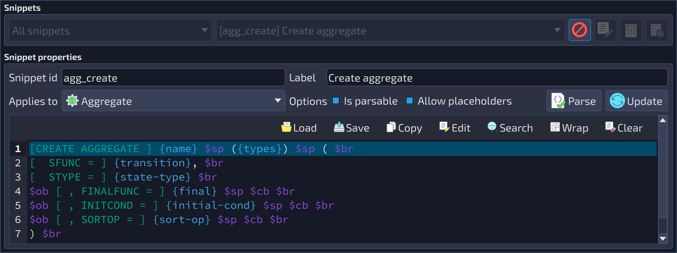Load snippet code from file
Image resolution: width=677 pixels, height=253 pixels.
coord(299,128)
